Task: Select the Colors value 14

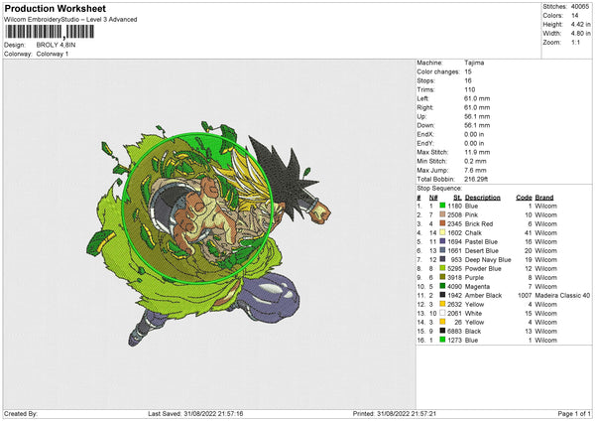Action: point(575,16)
